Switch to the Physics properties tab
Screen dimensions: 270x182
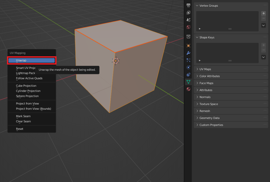(188, 67)
